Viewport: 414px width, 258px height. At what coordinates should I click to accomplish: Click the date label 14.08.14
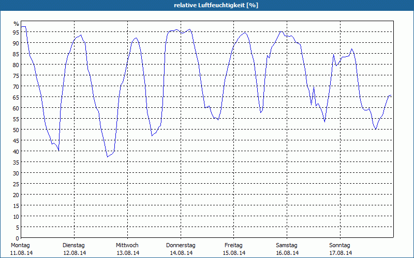tap(181, 253)
